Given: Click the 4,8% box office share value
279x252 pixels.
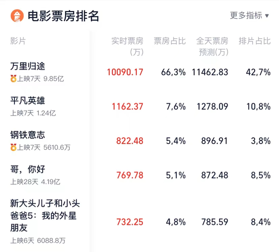Looking at the screenshot, I should pos(176,222).
